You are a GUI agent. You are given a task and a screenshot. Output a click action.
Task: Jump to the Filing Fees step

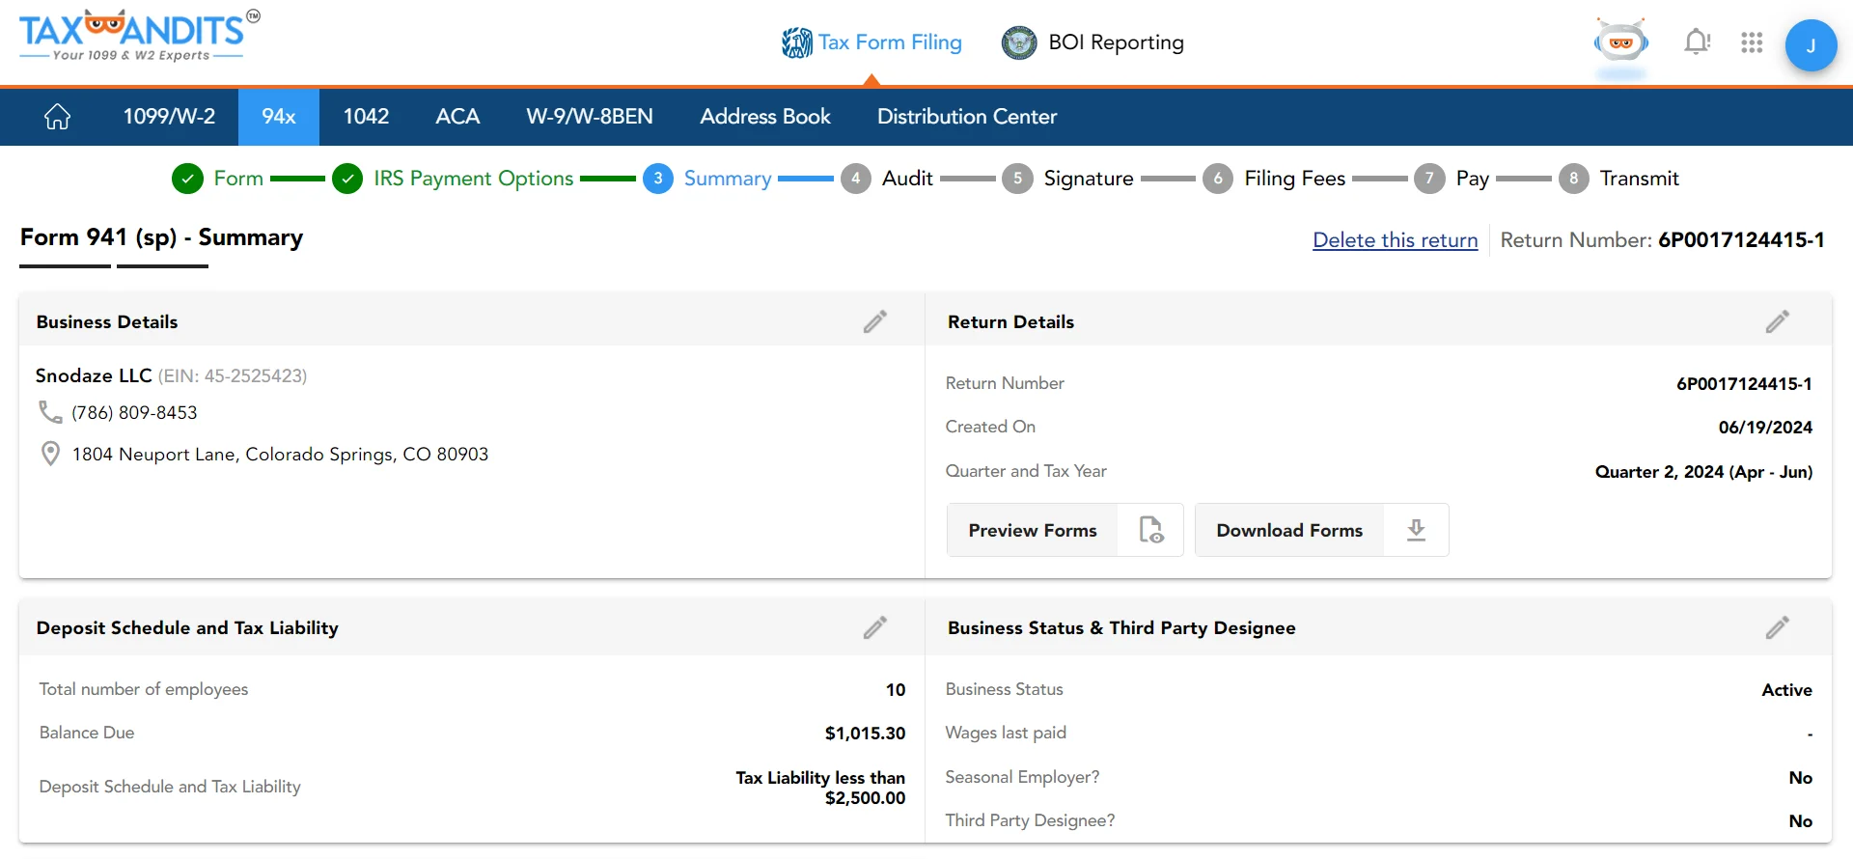pos(1294,179)
